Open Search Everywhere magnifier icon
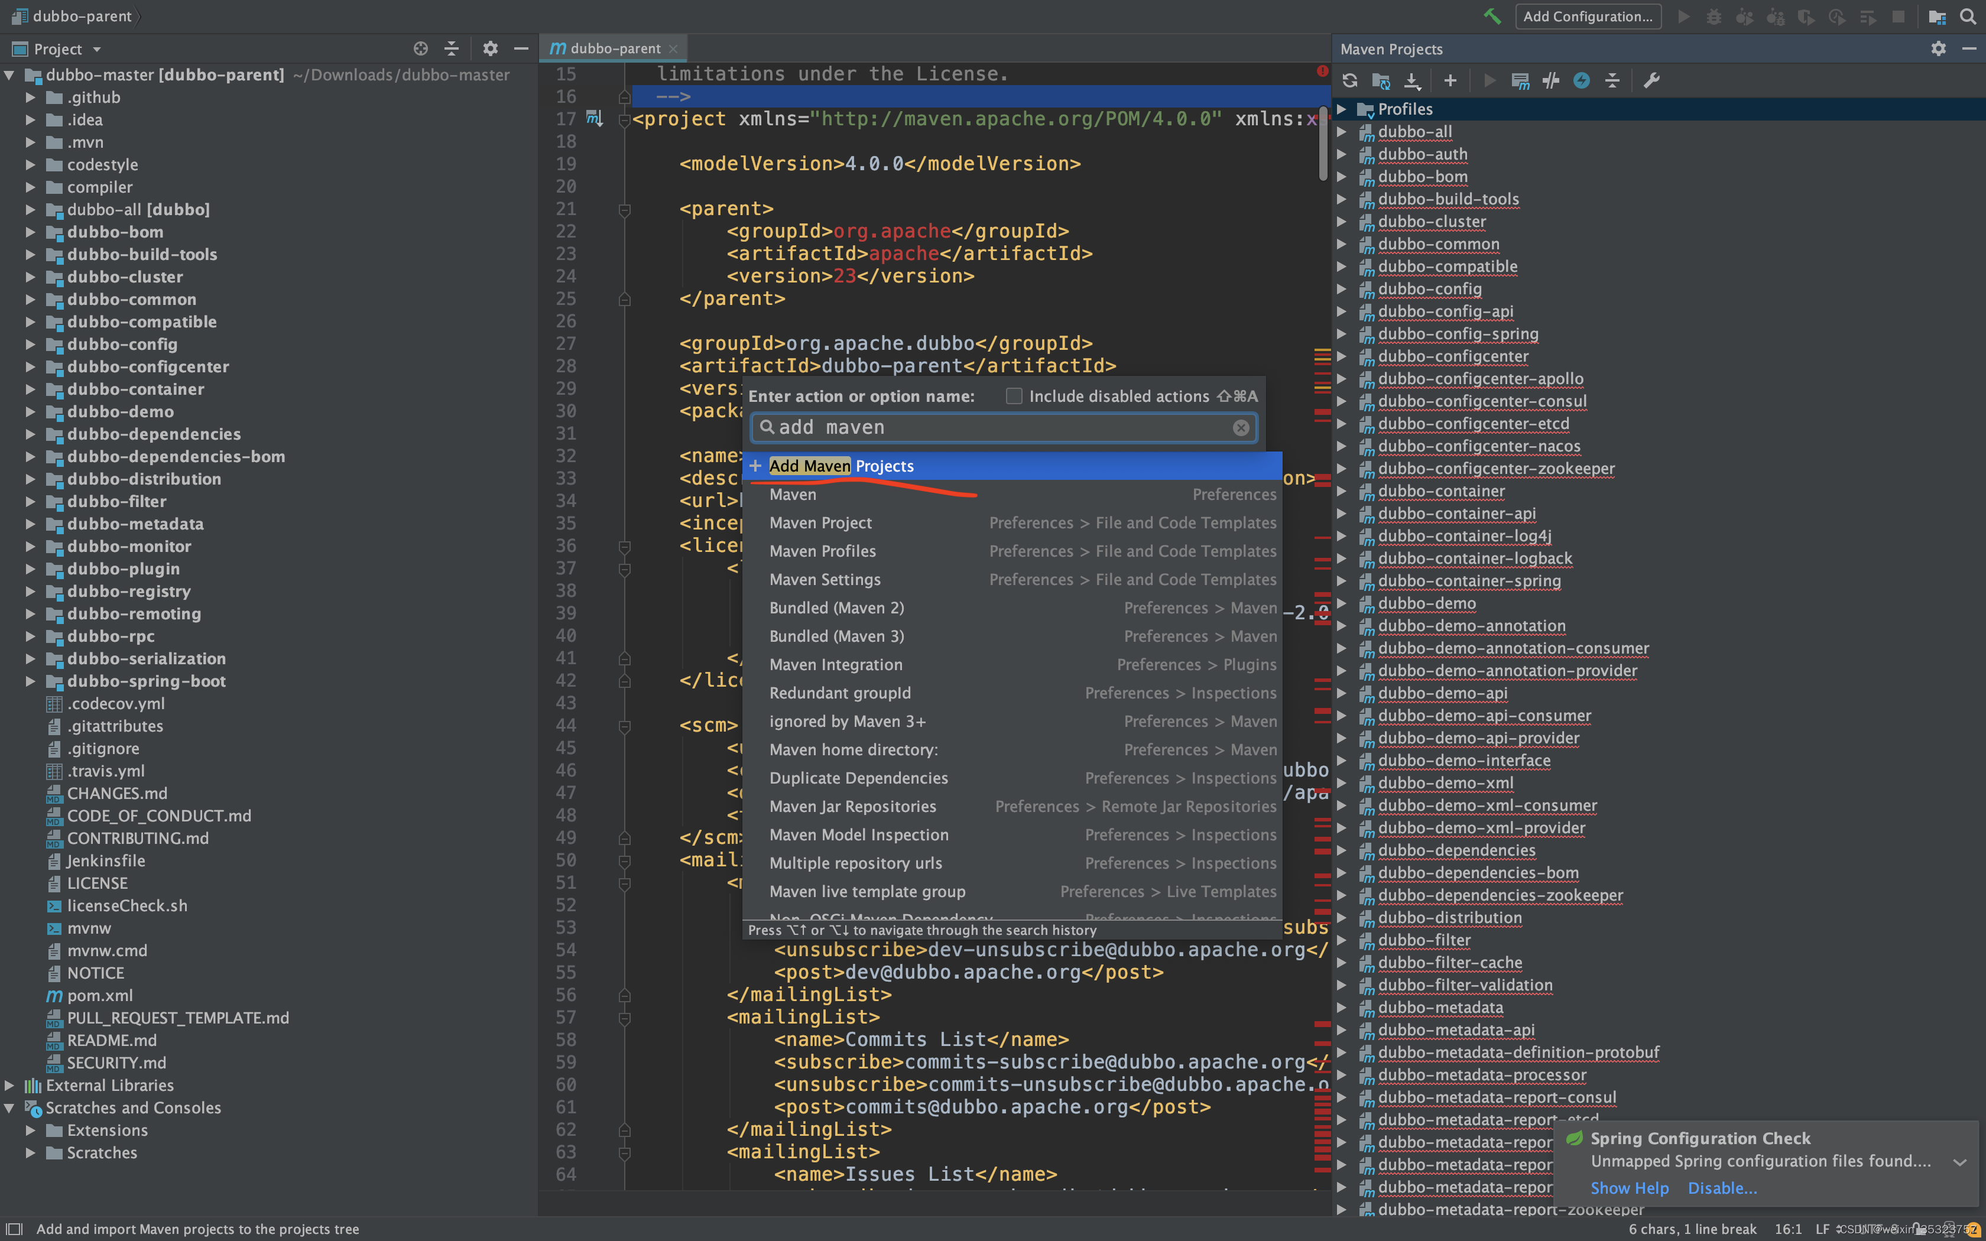 click(1967, 17)
